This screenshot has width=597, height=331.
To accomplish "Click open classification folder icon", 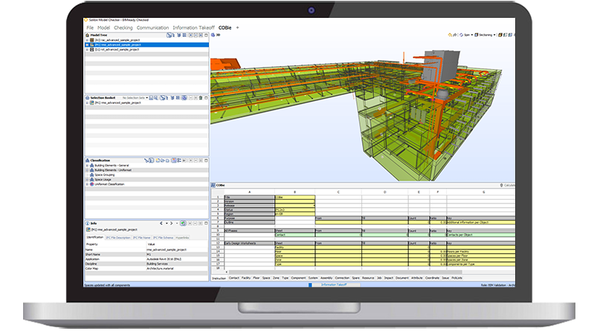I will point(162,160).
